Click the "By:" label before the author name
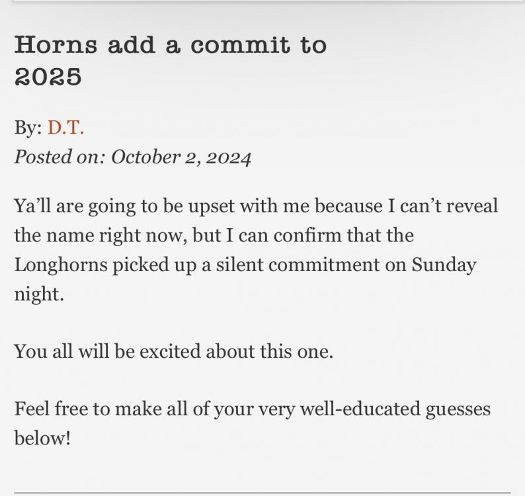Image resolution: width=525 pixels, height=496 pixels. [x=28, y=128]
